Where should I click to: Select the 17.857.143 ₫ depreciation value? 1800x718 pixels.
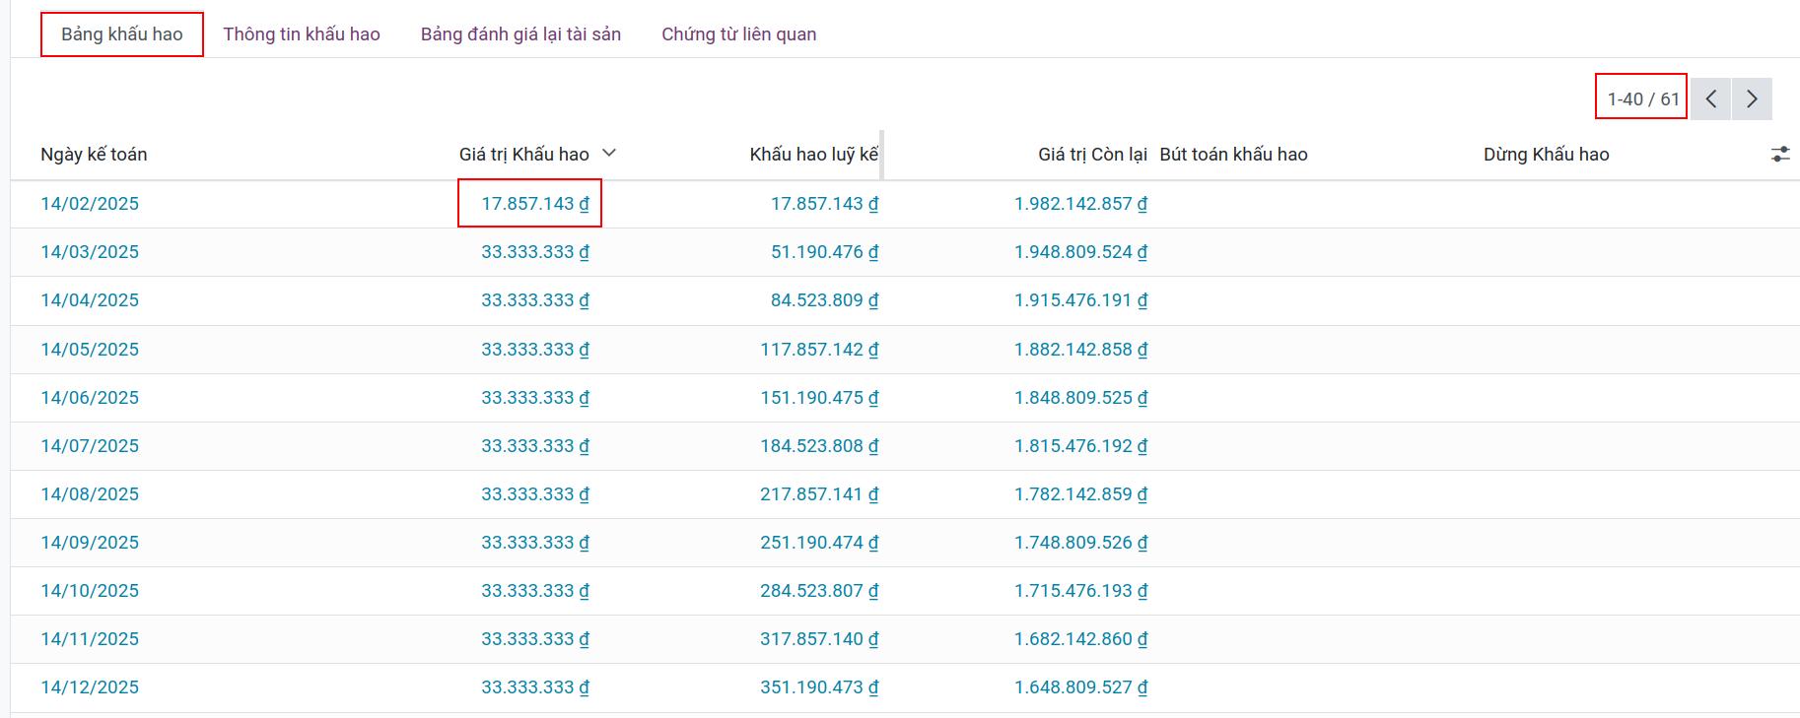point(534,204)
